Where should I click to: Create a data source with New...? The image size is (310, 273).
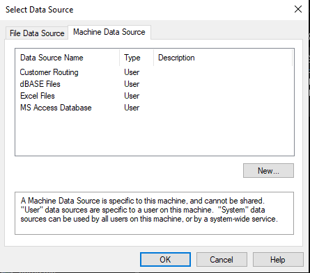pos(268,171)
